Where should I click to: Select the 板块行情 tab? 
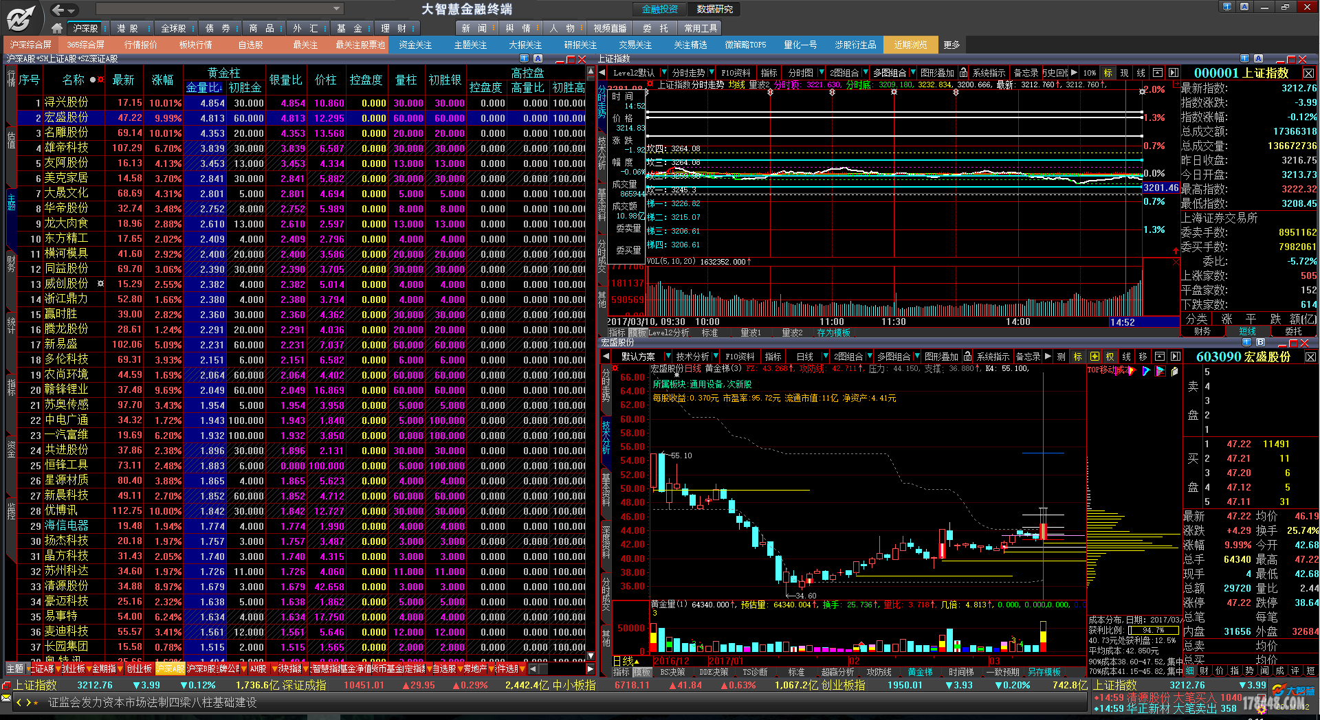pyautogui.click(x=196, y=45)
